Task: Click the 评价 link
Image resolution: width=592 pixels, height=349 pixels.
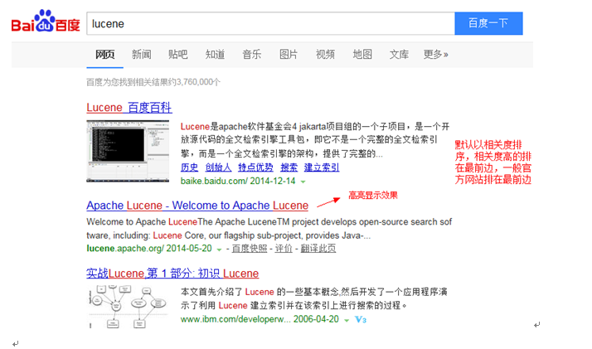Action: coord(284,248)
